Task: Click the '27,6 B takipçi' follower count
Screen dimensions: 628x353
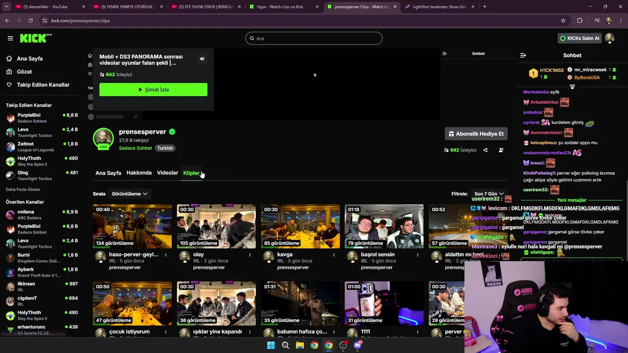Action: [133, 140]
